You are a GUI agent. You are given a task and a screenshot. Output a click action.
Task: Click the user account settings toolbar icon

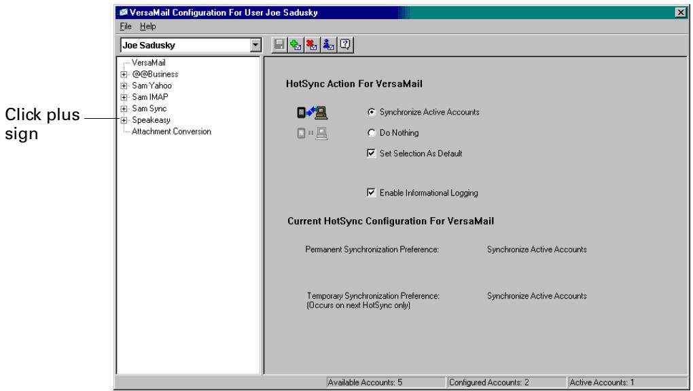tap(328, 45)
